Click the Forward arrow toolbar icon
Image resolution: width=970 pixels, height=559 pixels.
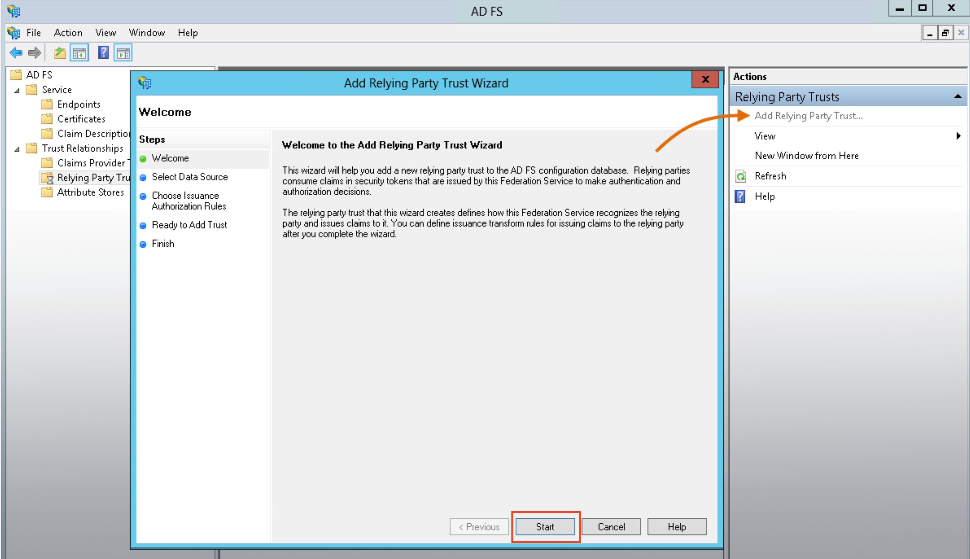tap(35, 53)
